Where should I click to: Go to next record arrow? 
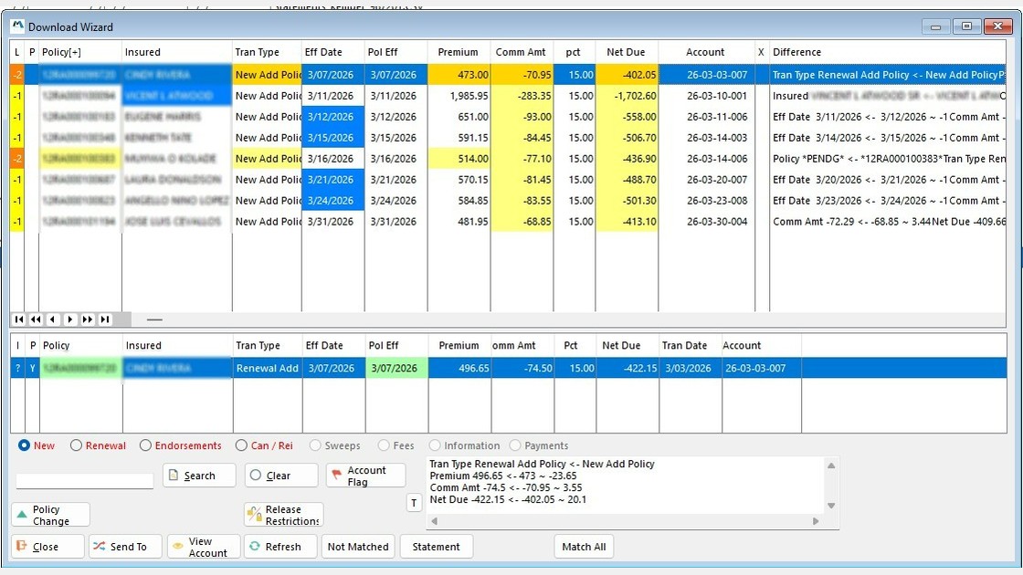click(69, 319)
